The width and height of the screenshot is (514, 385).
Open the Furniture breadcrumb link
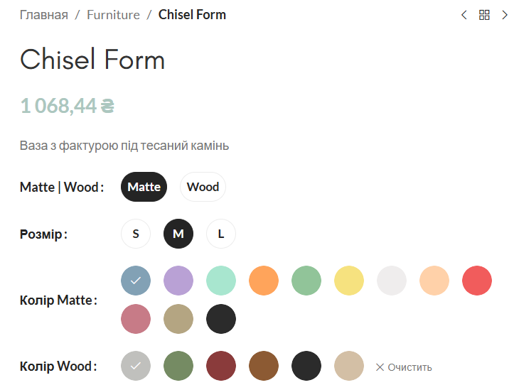(x=113, y=15)
